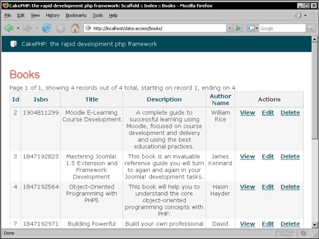
Task: View the Moodle E-Learning book record
Action: point(247,113)
